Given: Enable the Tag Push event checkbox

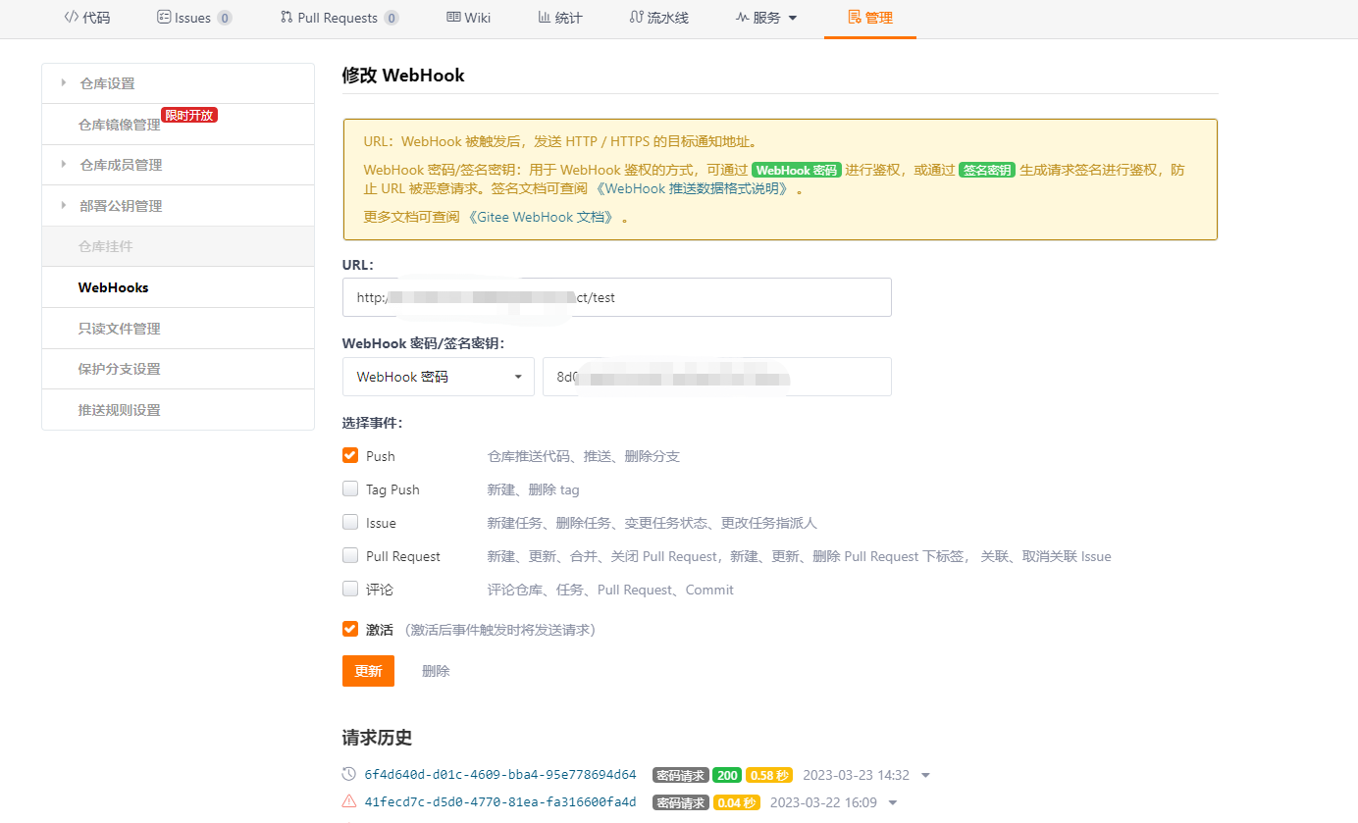Looking at the screenshot, I should (350, 489).
